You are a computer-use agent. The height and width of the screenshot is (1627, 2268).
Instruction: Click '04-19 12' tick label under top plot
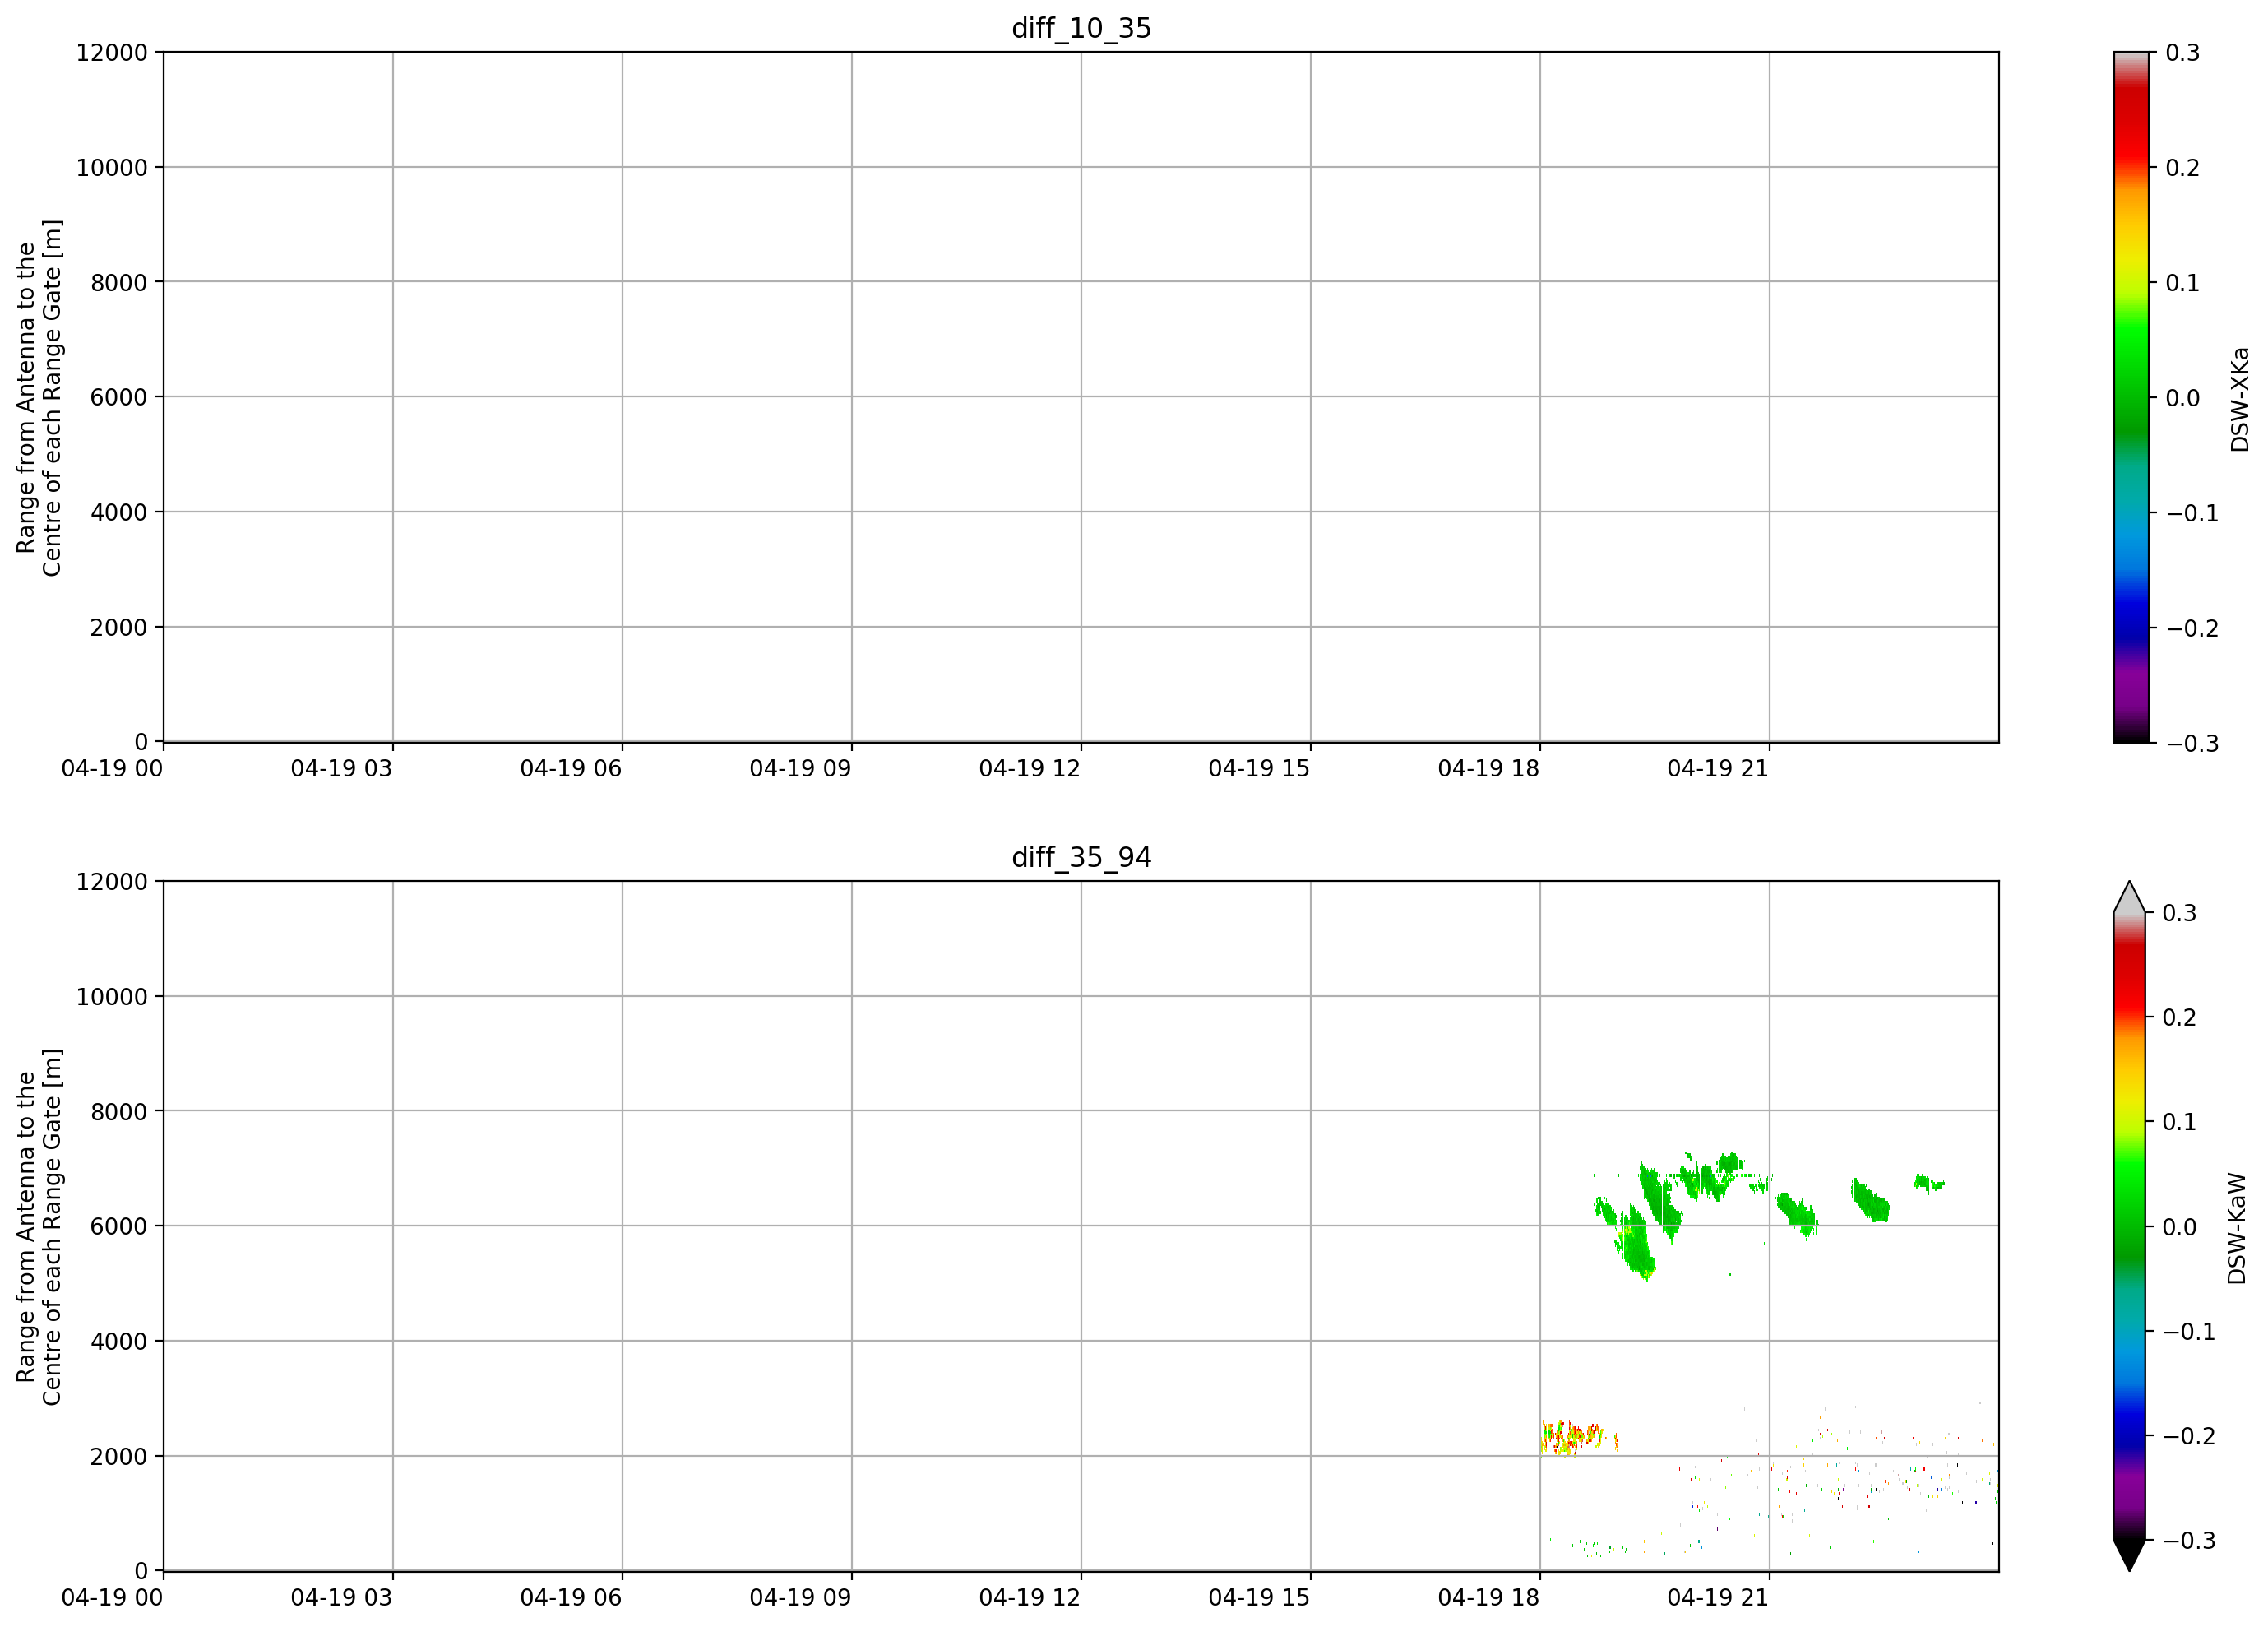pyautogui.click(x=1030, y=769)
